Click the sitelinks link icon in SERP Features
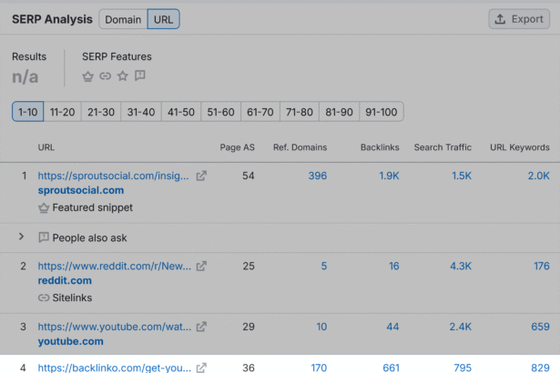 tap(106, 76)
